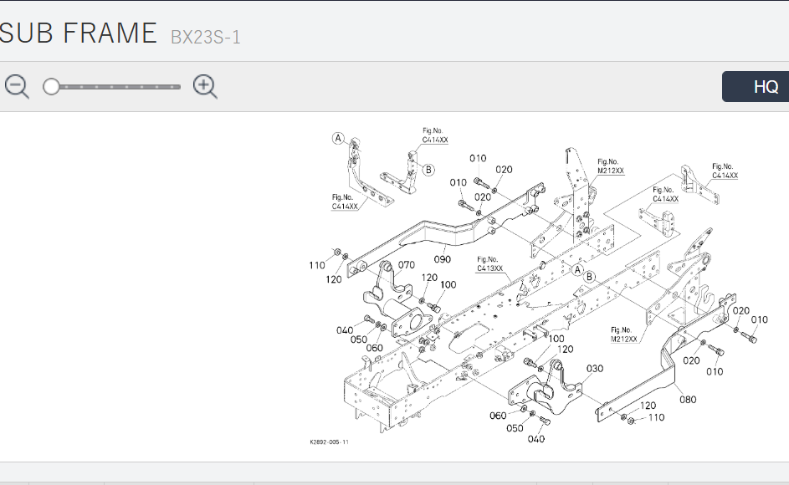Viewport: 789px width, 485px height.
Task: Click the circled A marker at diagram top-left
Action: pos(339,138)
